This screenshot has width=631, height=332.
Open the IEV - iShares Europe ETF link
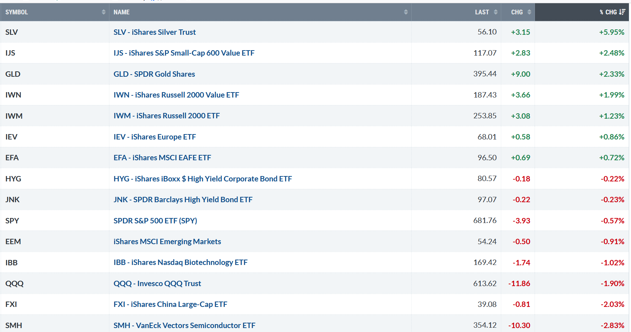click(x=155, y=137)
